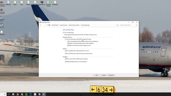Open the notepad-style taskbar app icon
Image resolution: width=171 pixels, height=96 pixels.
click(35, 94)
